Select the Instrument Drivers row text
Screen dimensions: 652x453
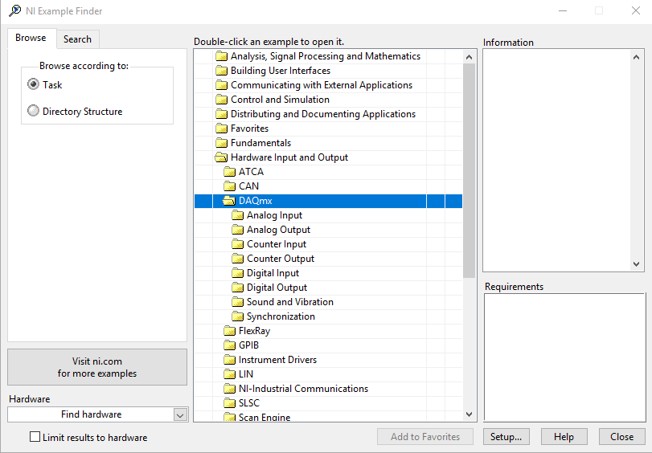tap(278, 360)
